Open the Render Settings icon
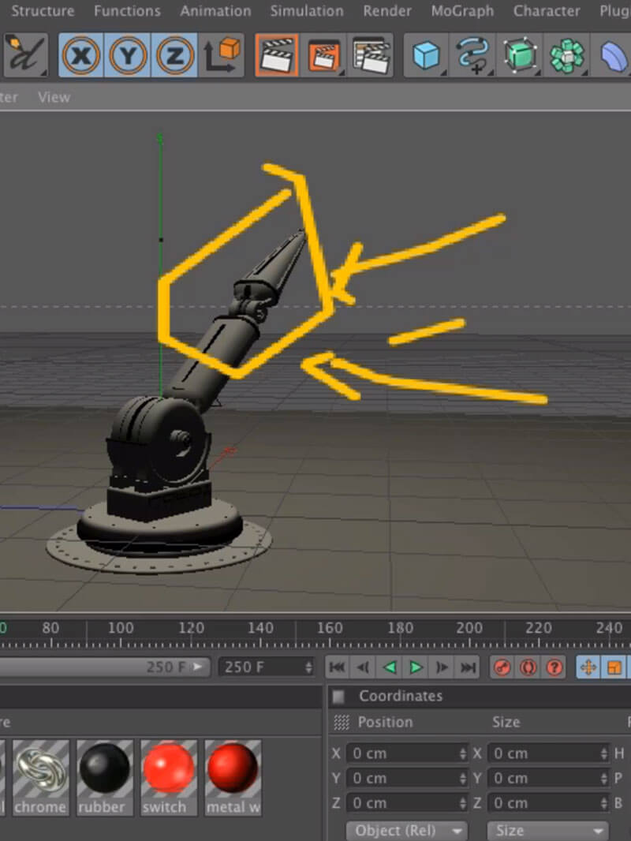Image resolution: width=631 pixels, height=841 pixels. pos(371,54)
